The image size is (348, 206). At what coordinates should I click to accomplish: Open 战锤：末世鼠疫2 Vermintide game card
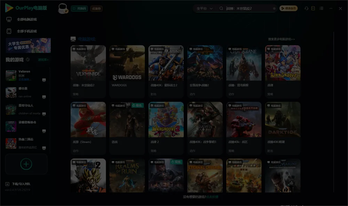pos(88,71)
